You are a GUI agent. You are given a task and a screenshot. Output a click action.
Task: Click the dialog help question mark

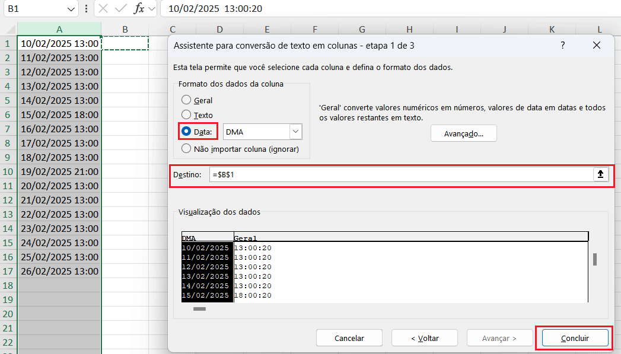pyautogui.click(x=563, y=46)
